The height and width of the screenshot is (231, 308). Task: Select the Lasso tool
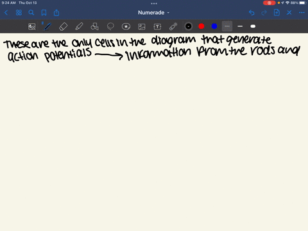[x=110, y=26]
